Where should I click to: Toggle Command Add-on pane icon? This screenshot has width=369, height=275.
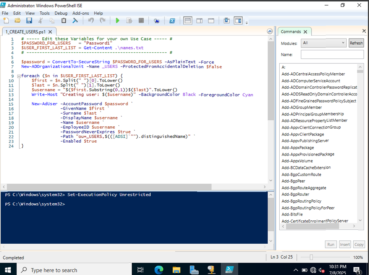(x=238, y=21)
